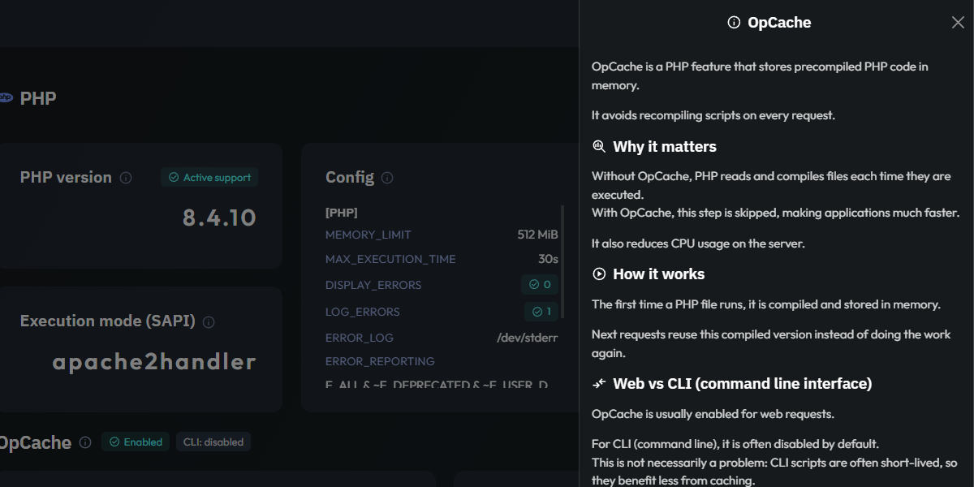Click the Config card title
This screenshot has width=974, height=487.
(x=350, y=178)
